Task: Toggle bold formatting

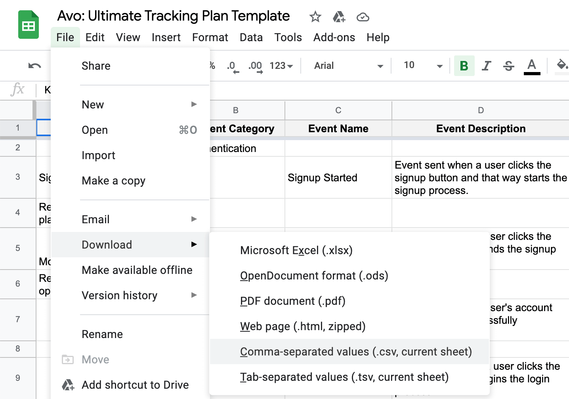Action: click(x=464, y=66)
